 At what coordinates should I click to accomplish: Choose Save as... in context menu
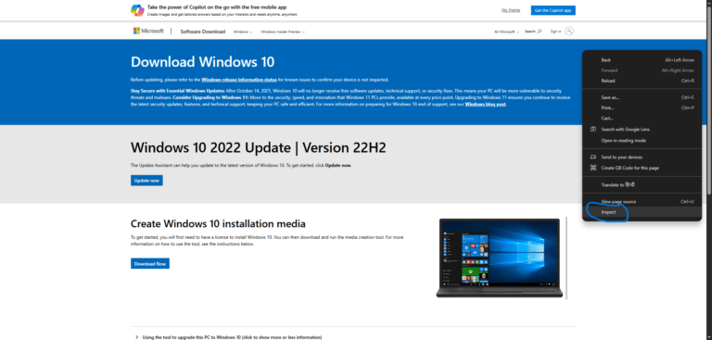tap(642, 97)
